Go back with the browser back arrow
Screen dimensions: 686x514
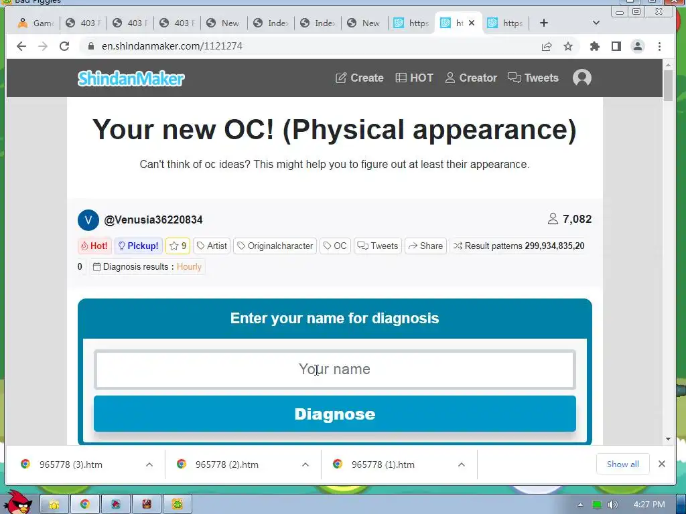(x=21, y=46)
